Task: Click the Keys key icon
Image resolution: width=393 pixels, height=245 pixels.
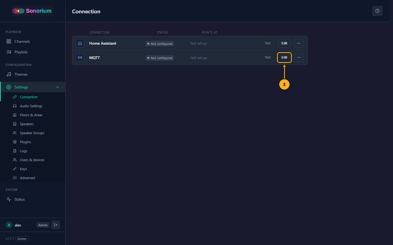Action: tap(15, 169)
